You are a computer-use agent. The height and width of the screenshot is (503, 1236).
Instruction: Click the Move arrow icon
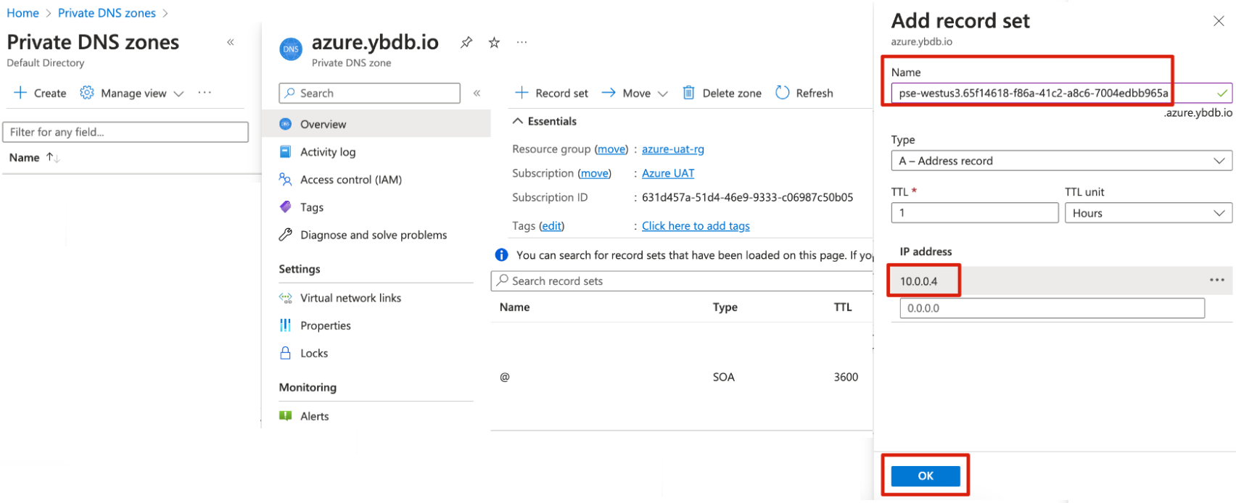click(x=609, y=93)
